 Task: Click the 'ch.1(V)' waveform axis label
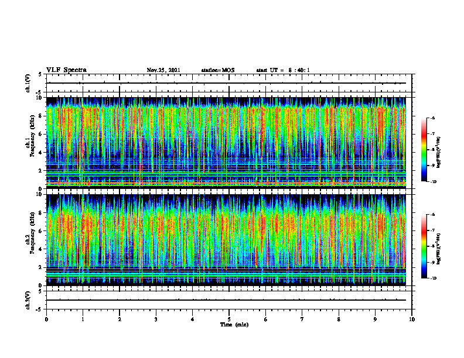(28, 83)
